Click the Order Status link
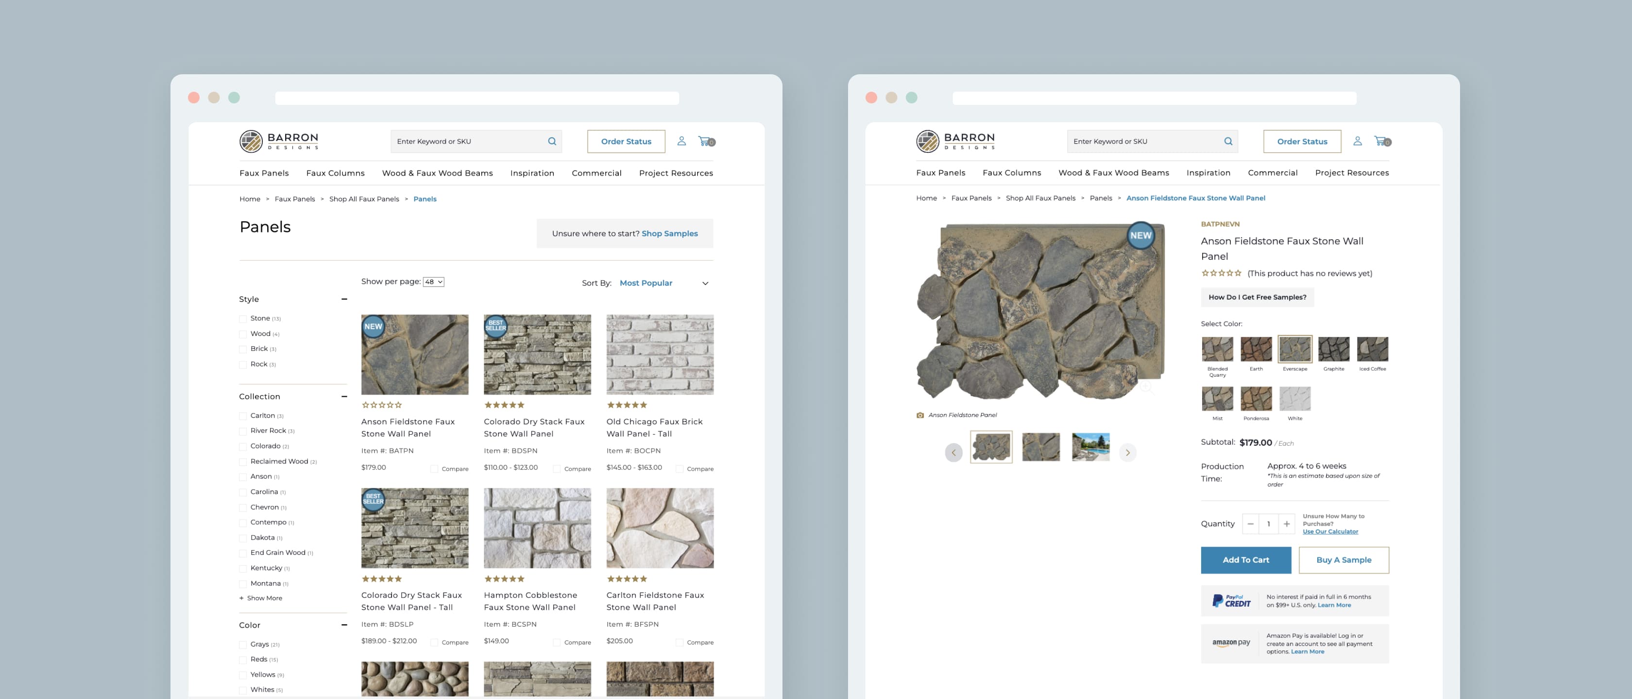This screenshot has height=699, width=1632. point(626,140)
